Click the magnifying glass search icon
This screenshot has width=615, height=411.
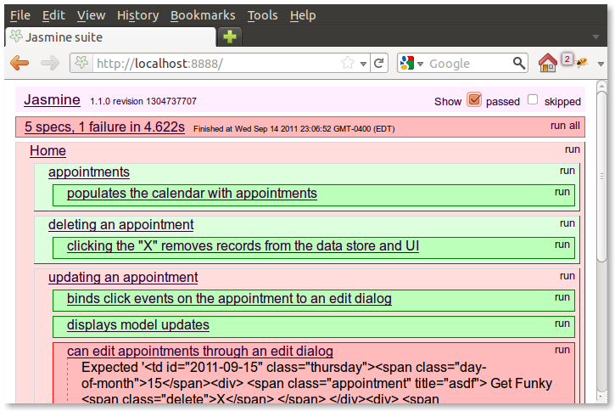pyautogui.click(x=518, y=63)
